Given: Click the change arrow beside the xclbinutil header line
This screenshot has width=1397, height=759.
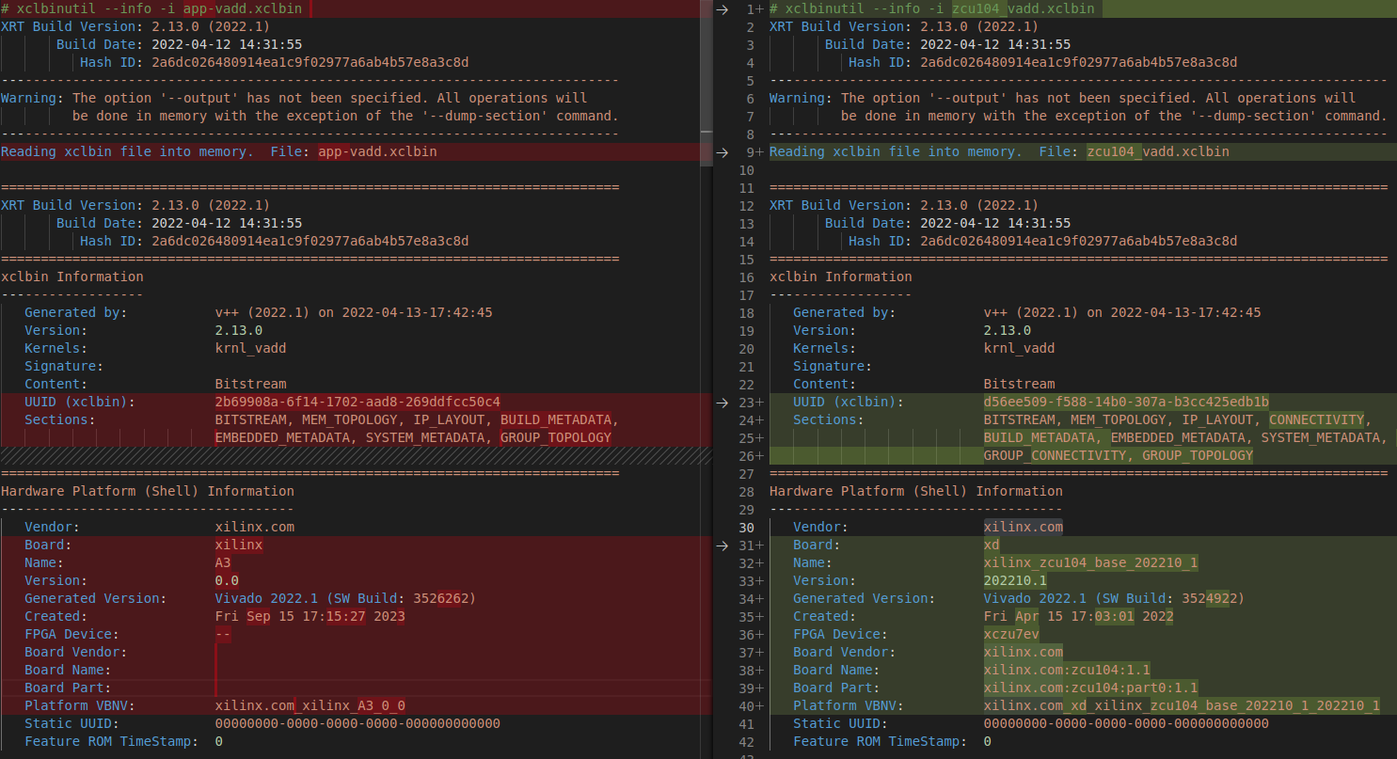Looking at the screenshot, I should click(x=722, y=8).
